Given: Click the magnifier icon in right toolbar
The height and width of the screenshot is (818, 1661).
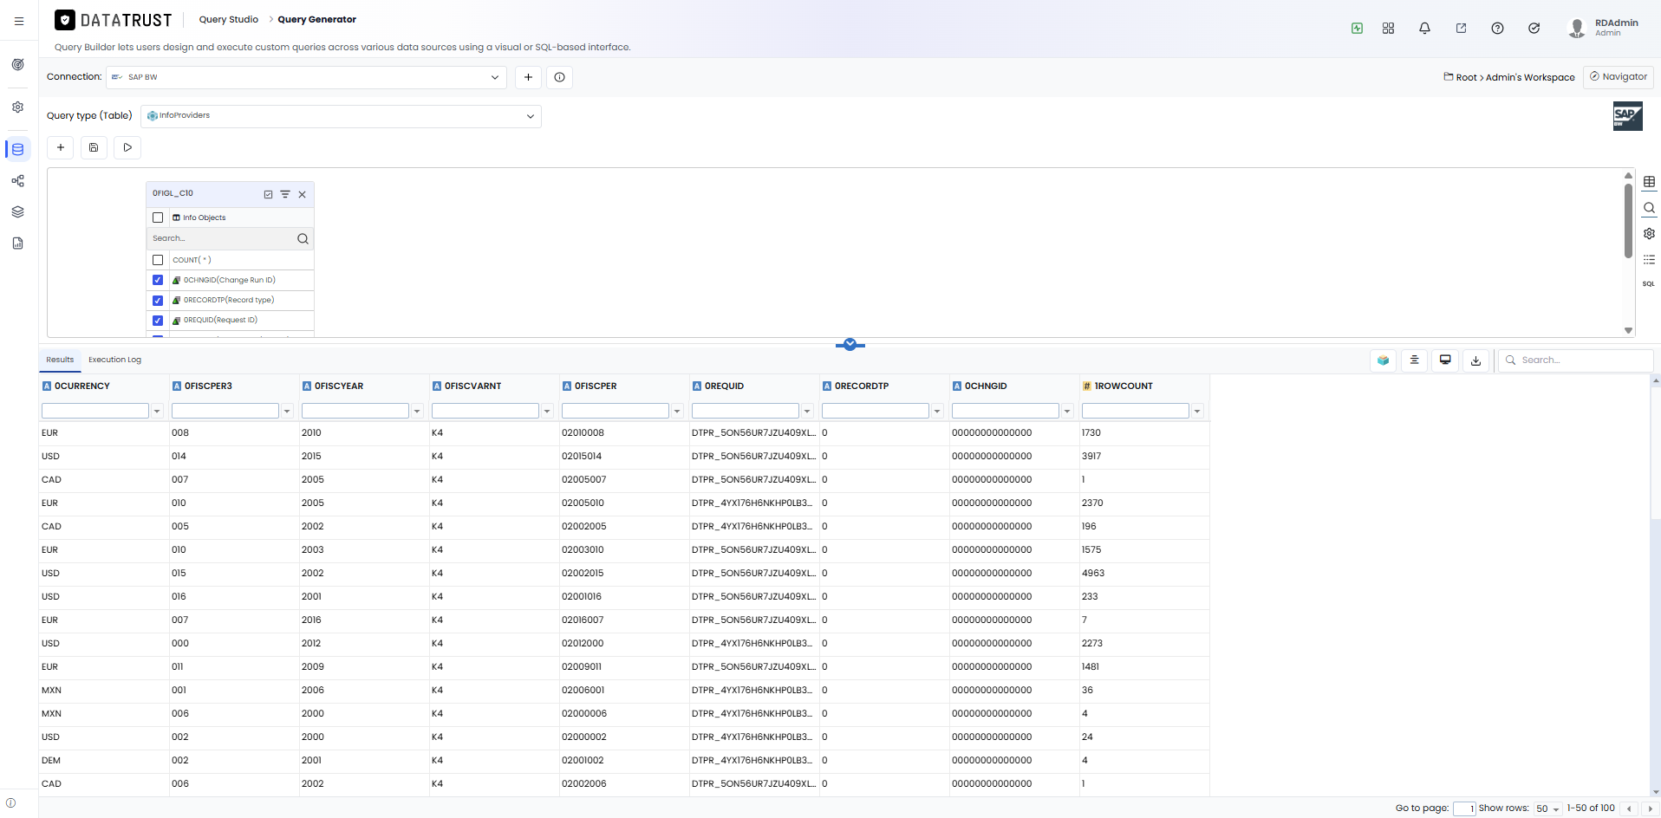Looking at the screenshot, I should click(x=1649, y=208).
